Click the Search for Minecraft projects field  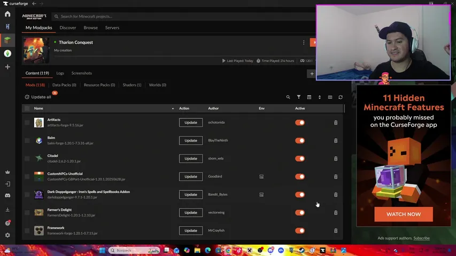coord(184,17)
